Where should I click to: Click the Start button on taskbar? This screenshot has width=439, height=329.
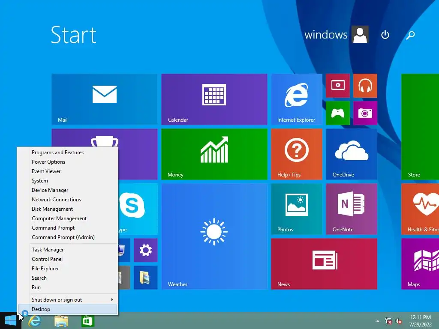click(x=11, y=320)
